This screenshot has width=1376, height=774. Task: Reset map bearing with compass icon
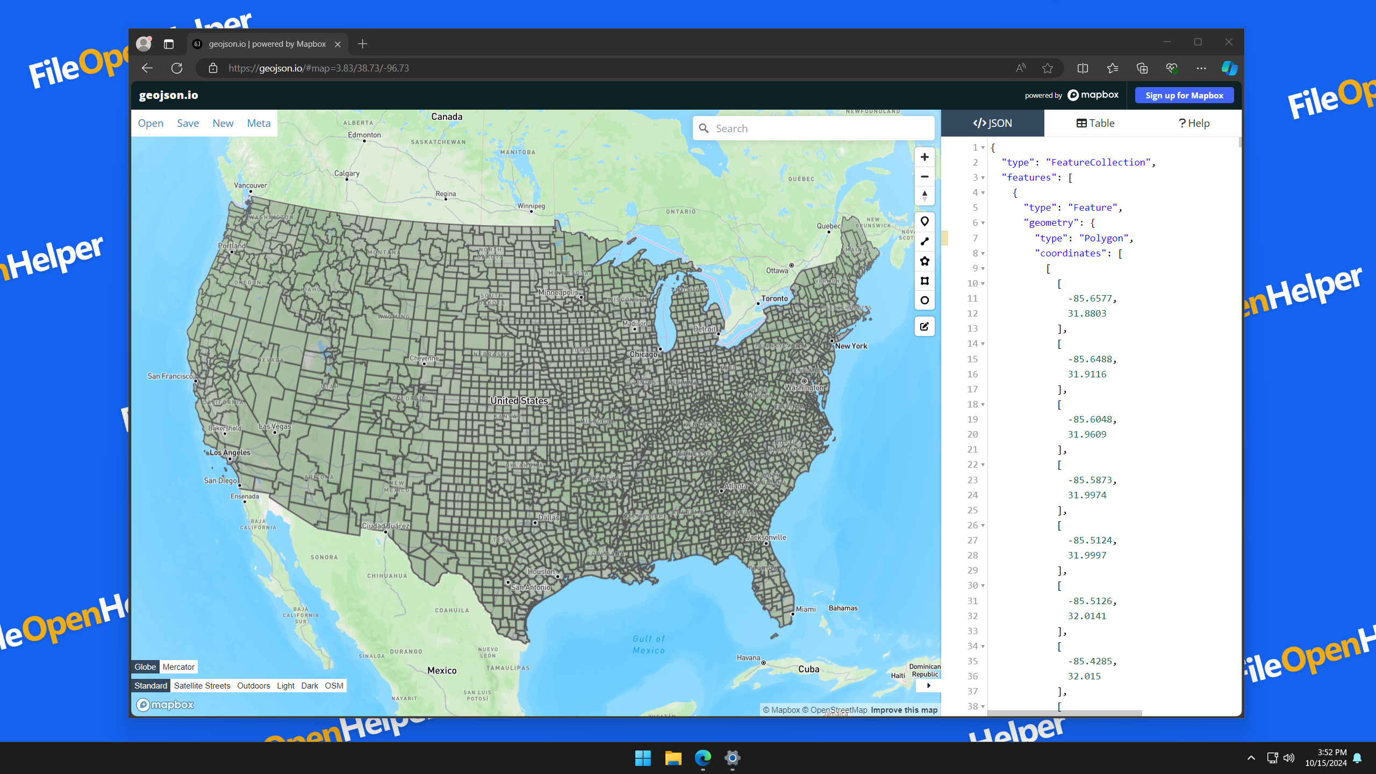[x=924, y=196]
